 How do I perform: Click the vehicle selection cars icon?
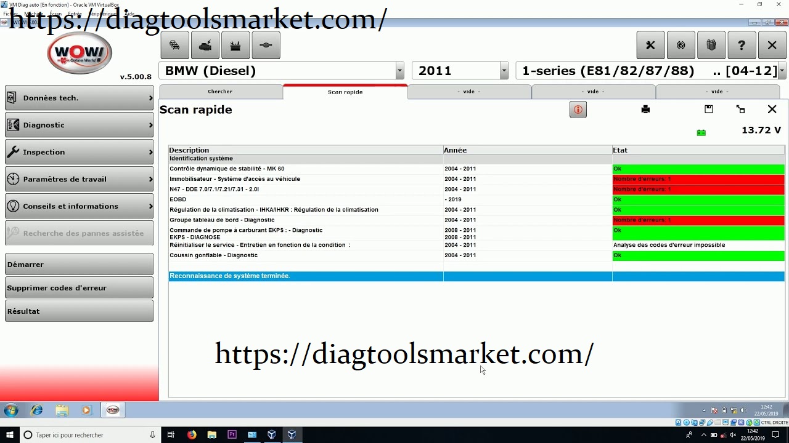click(174, 45)
